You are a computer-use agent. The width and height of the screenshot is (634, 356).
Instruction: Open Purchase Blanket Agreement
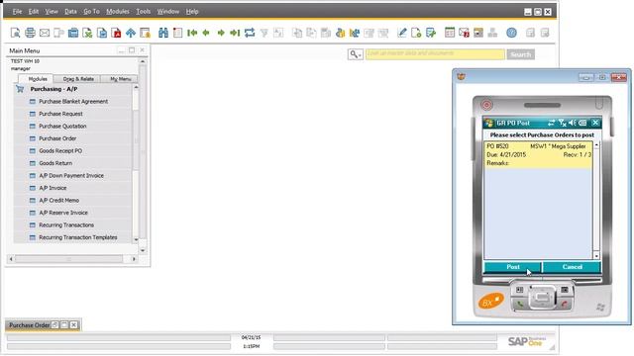coord(73,101)
